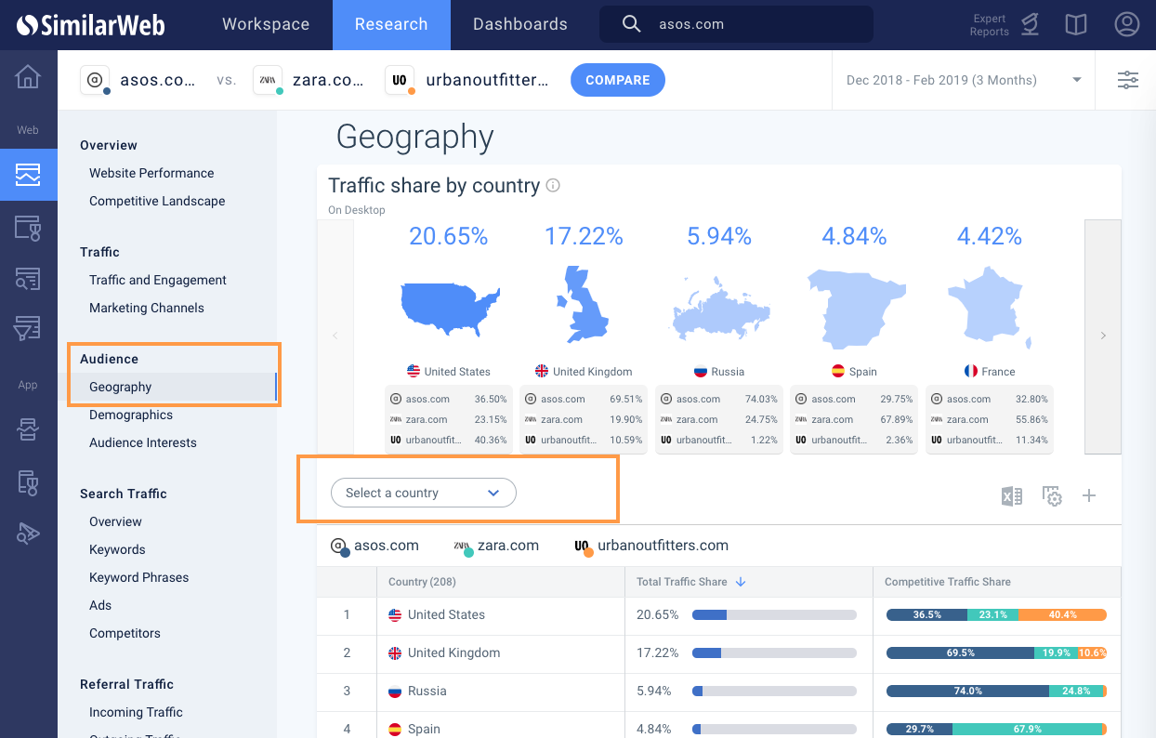Click the info icon beside Traffic share by country
This screenshot has width=1156, height=738.
553,185
